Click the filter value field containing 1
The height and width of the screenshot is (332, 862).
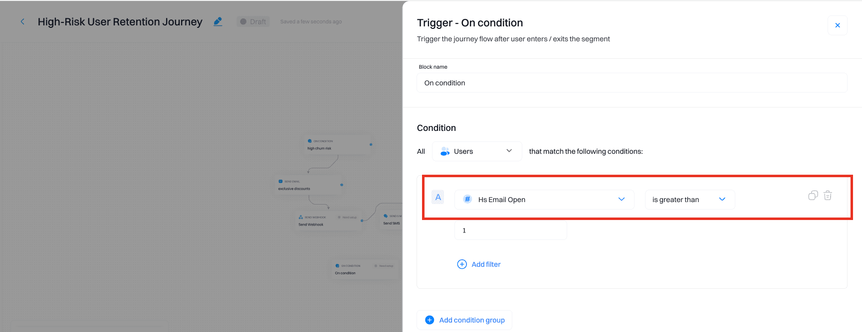510,230
